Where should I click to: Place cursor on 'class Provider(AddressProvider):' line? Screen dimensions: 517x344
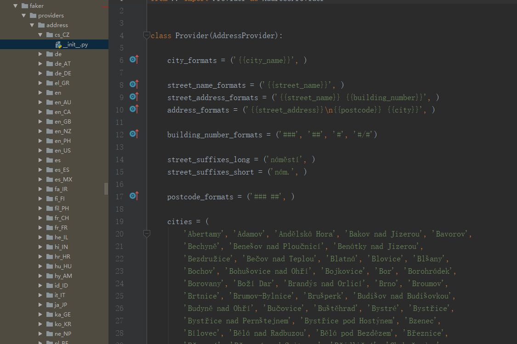tap(216, 35)
